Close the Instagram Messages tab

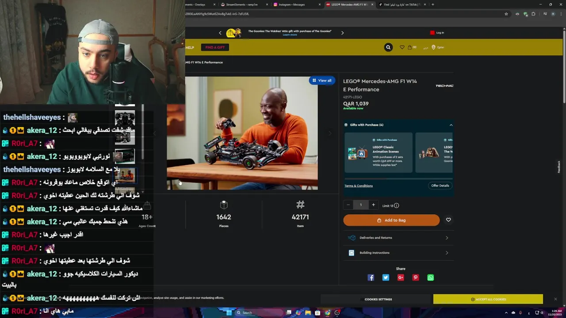320,4
